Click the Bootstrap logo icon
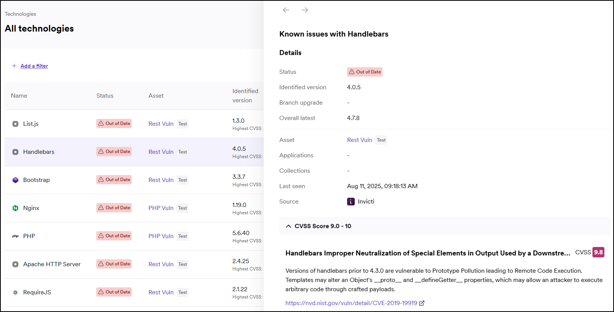 (x=15, y=180)
